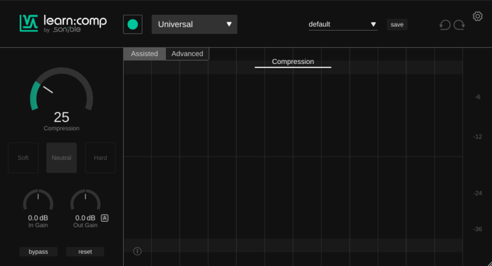This screenshot has width=492, height=266.
Task: Toggle the auto gain A icon
Action: point(105,217)
